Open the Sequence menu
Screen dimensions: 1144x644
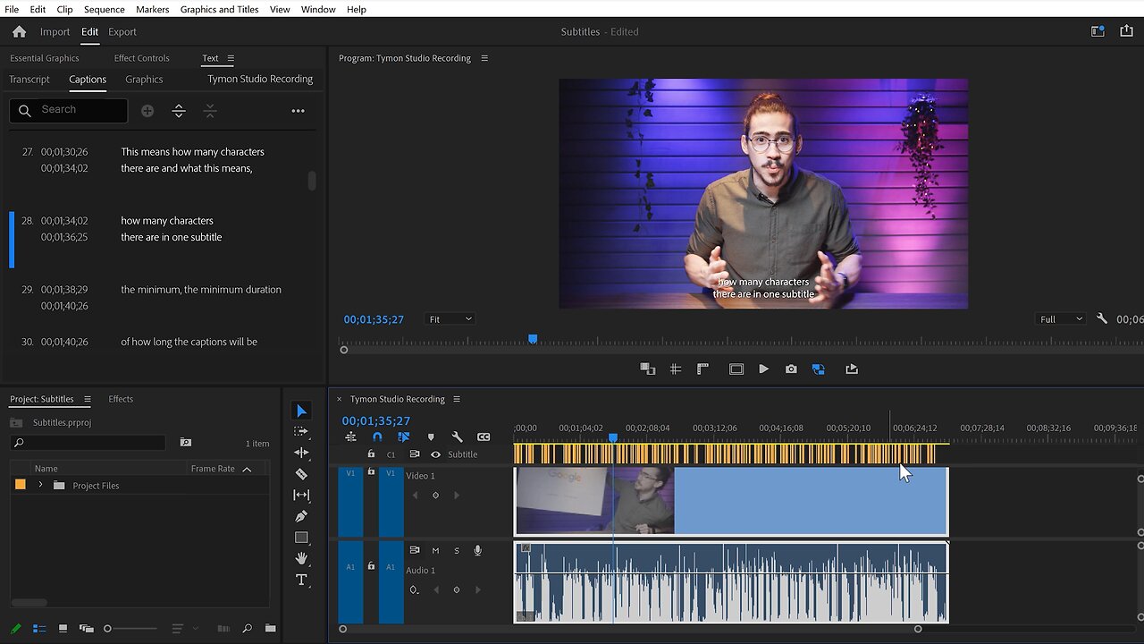(x=105, y=9)
